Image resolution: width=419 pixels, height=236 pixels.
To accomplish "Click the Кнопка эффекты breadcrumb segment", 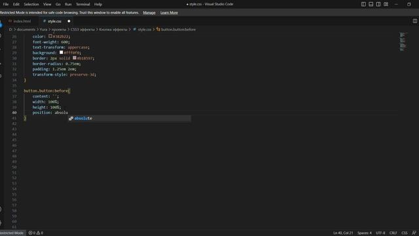I will pyautogui.click(x=113, y=29).
